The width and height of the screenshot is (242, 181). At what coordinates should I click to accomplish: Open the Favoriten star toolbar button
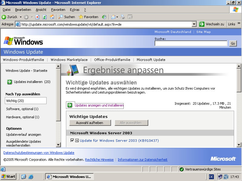88,17
